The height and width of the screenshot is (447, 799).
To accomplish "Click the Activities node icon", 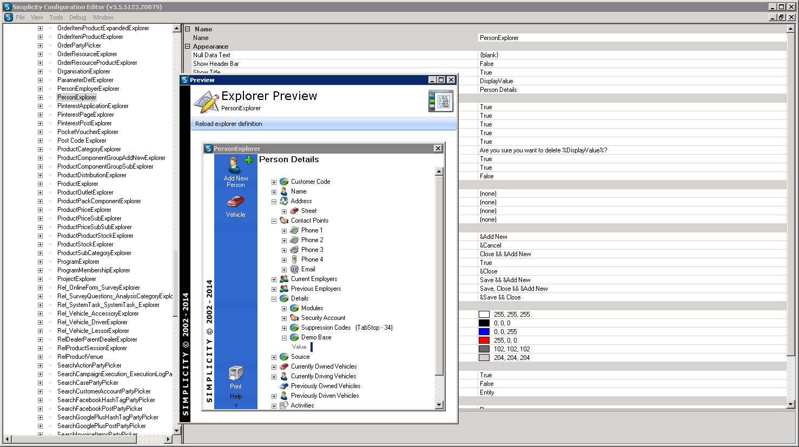I will click(284, 405).
